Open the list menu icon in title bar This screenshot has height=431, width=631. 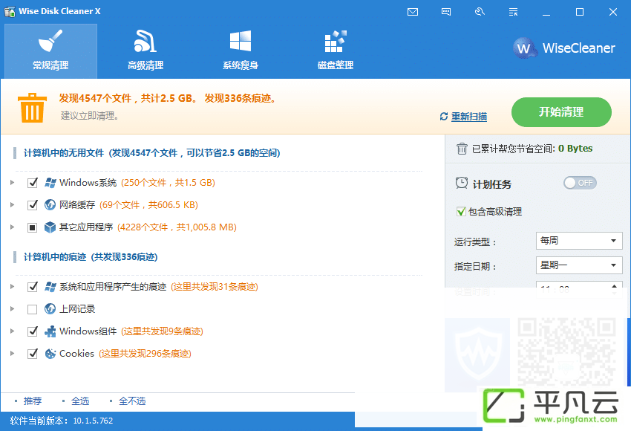point(513,12)
